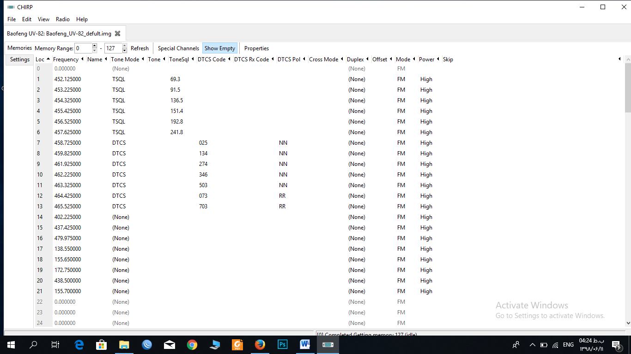Open Photoshop from the taskbar
631x354 pixels.
(x=282, y=344)
